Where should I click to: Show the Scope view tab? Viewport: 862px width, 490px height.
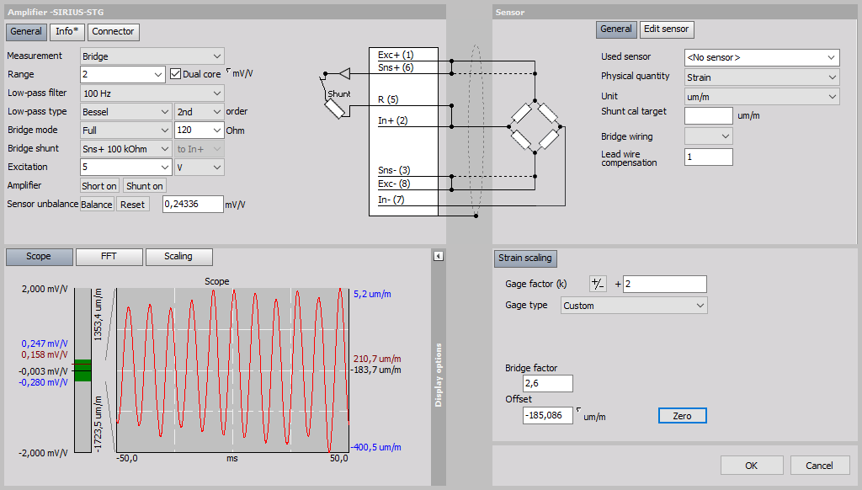point(39,256)
